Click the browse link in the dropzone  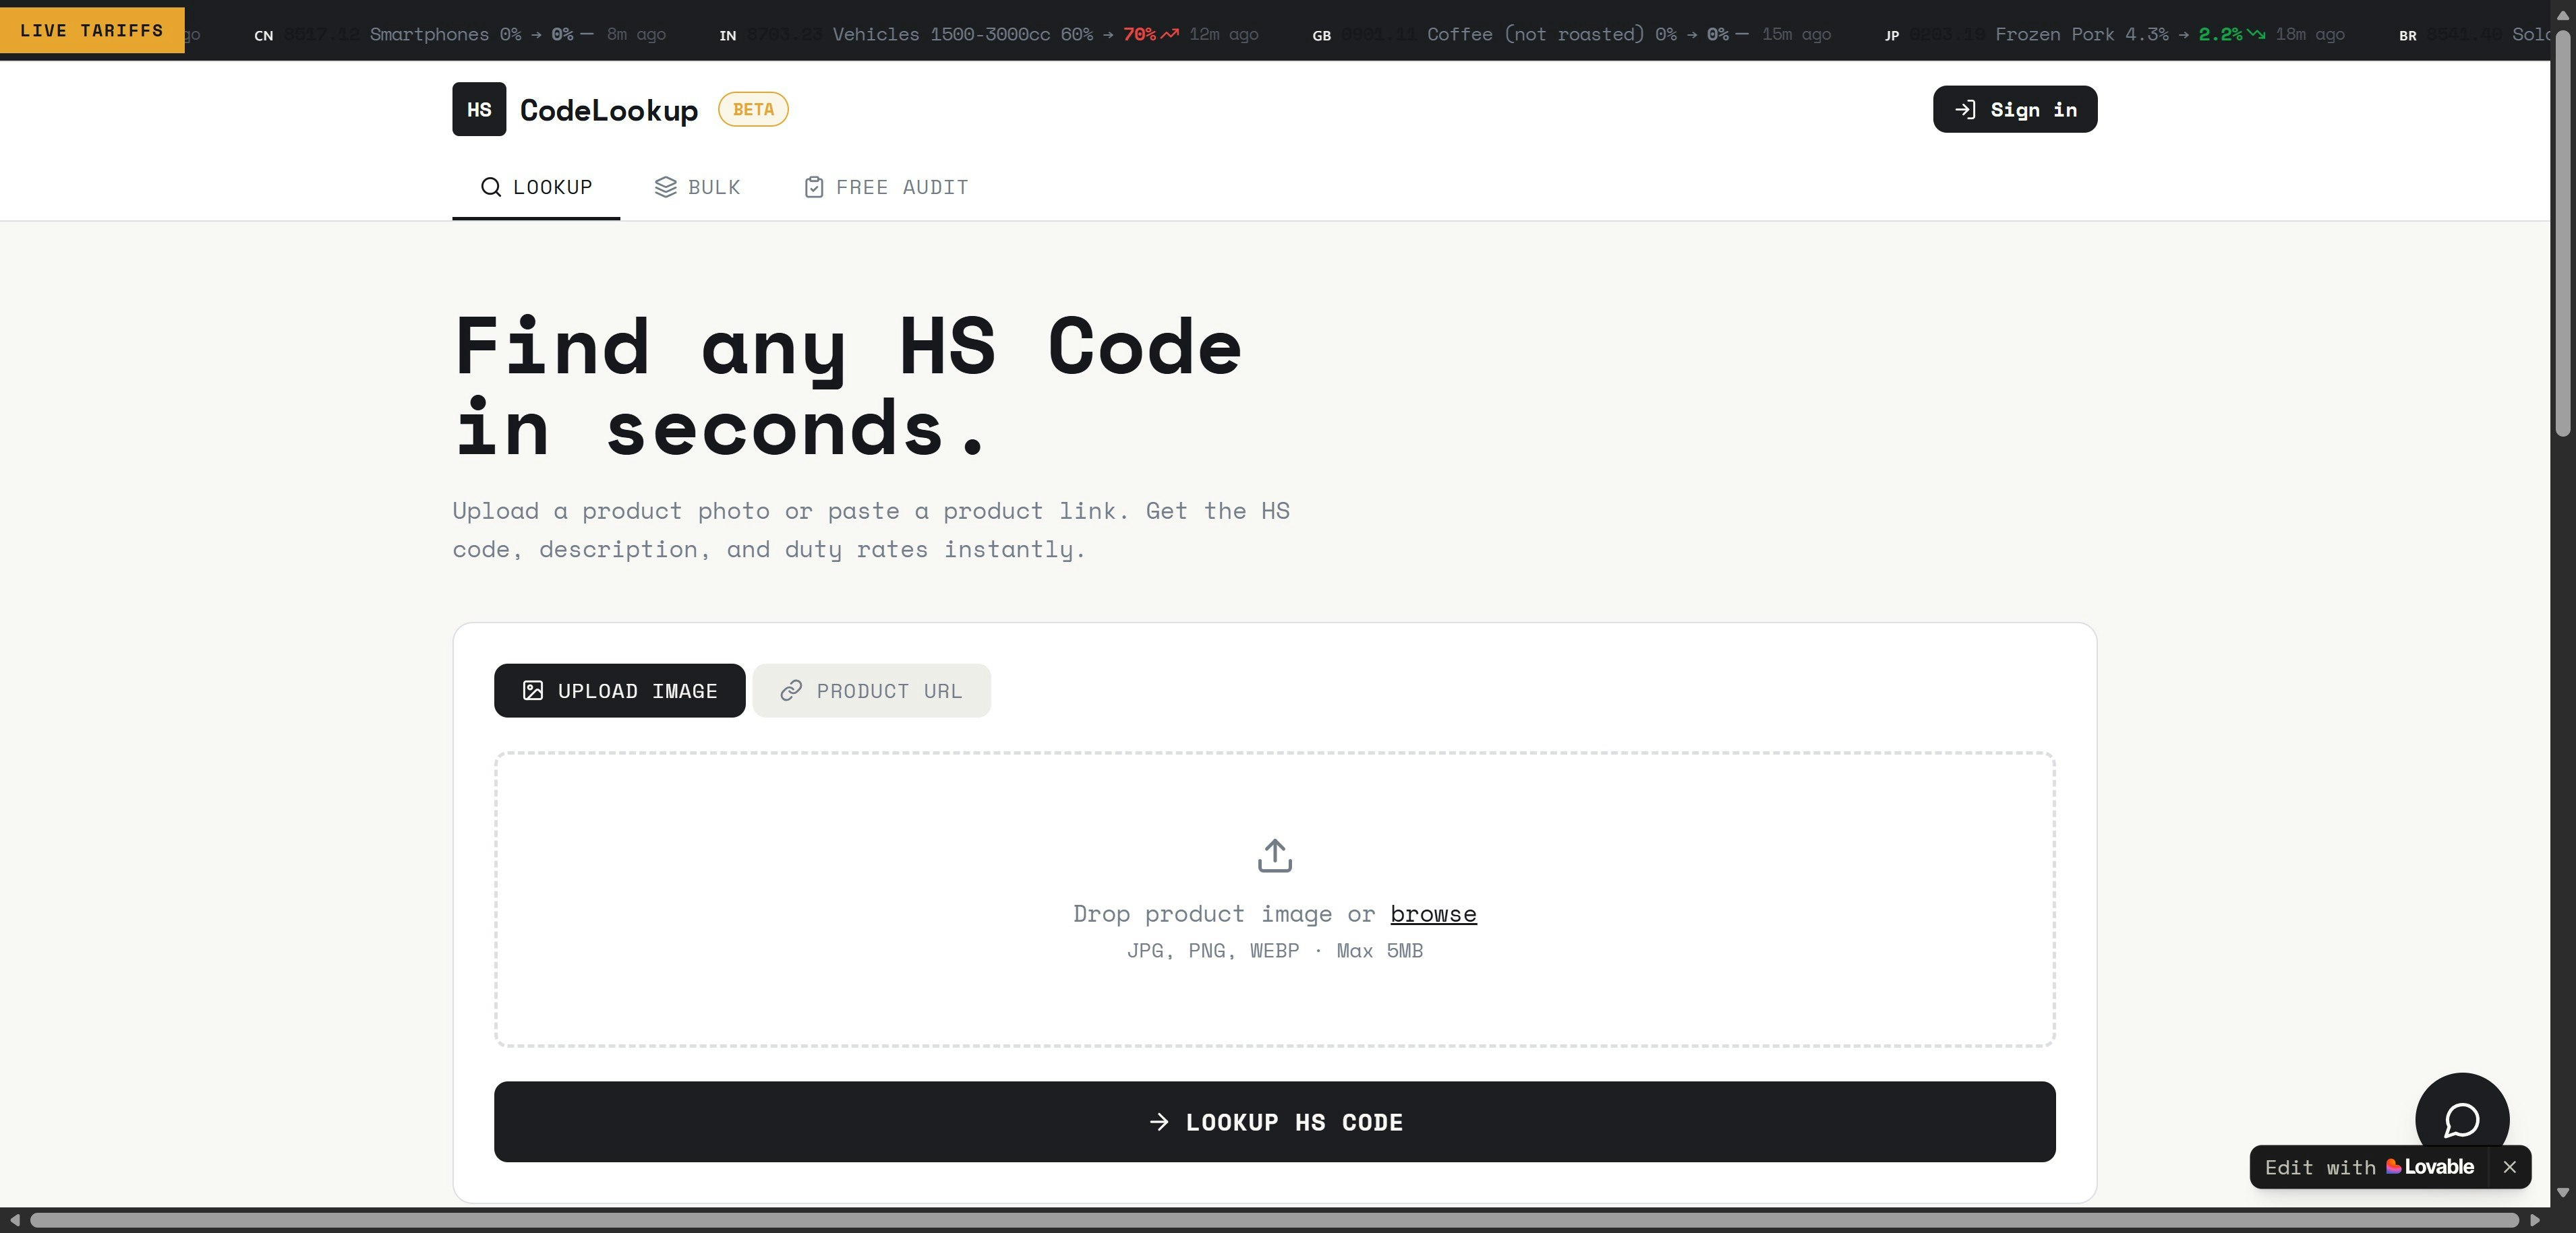click(1433, 913)
